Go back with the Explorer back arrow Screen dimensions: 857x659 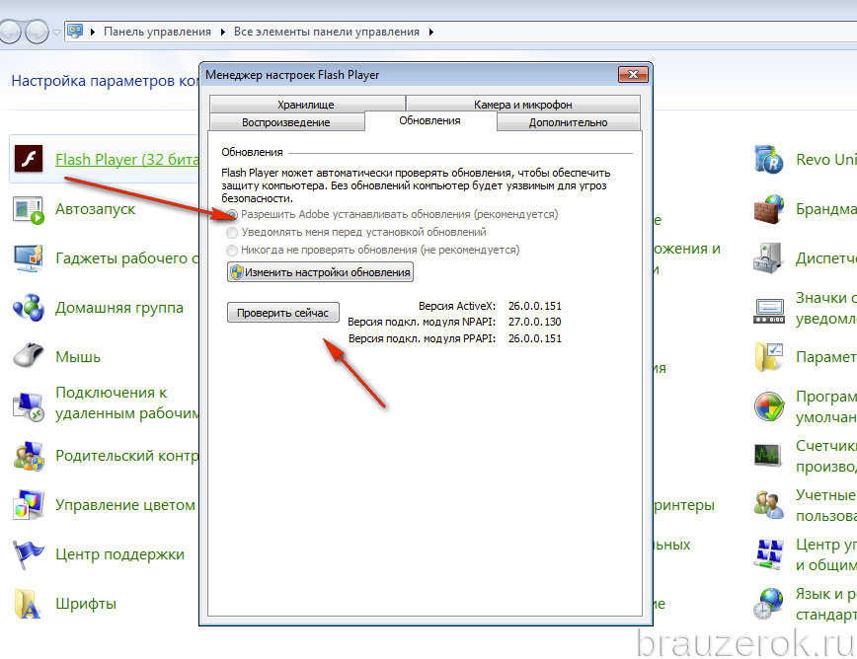click(11, 32)
